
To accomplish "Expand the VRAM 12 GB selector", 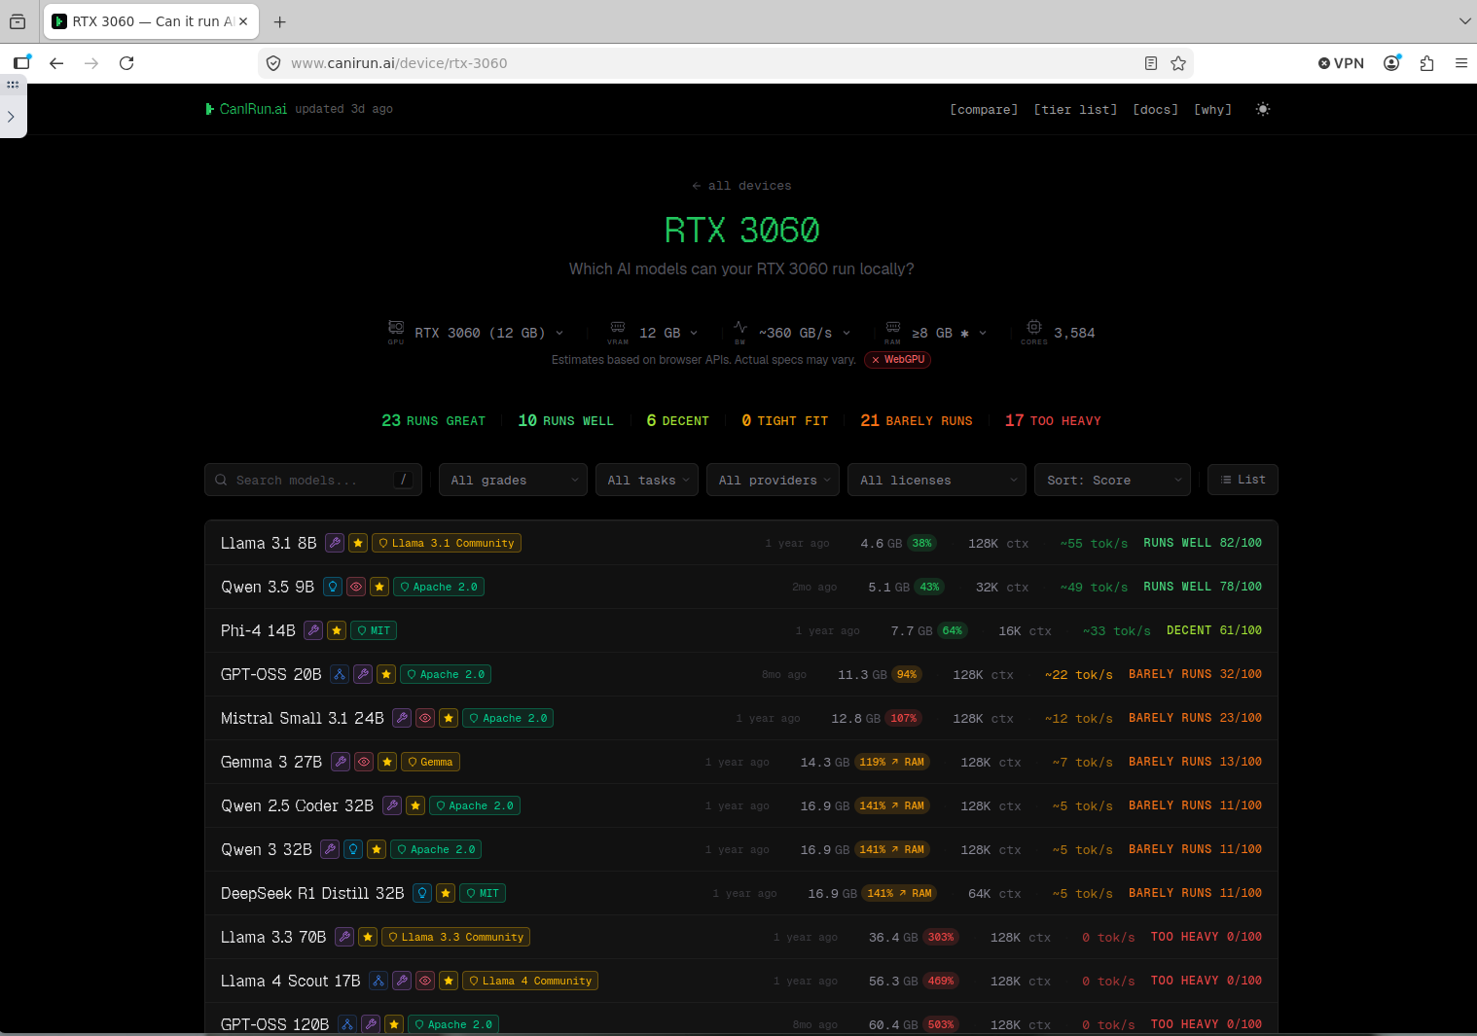I will pos(667,332).
